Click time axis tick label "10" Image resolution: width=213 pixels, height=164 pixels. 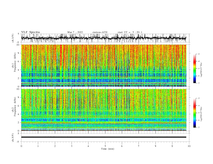189,146
